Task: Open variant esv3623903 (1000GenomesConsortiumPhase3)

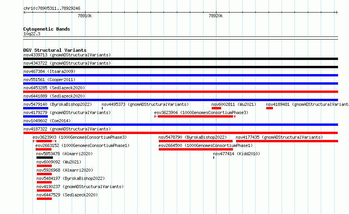Action: click(80, 137)
